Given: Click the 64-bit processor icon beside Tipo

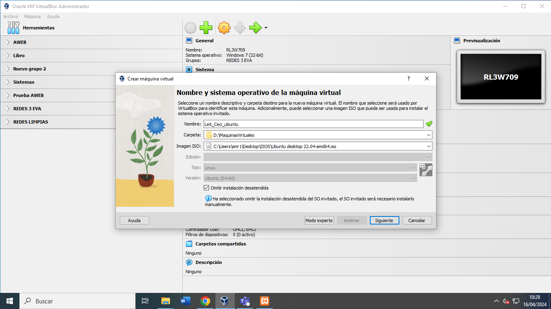Looking at the screenshot, I should coord(426,169).
